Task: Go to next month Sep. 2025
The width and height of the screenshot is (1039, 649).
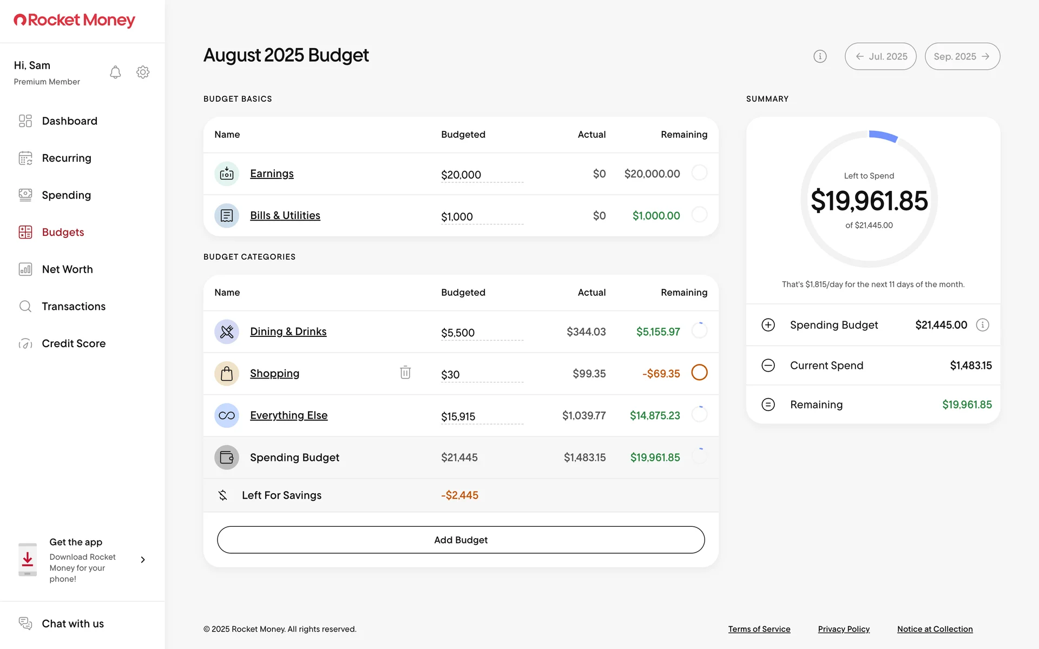Action: point(962,56)
